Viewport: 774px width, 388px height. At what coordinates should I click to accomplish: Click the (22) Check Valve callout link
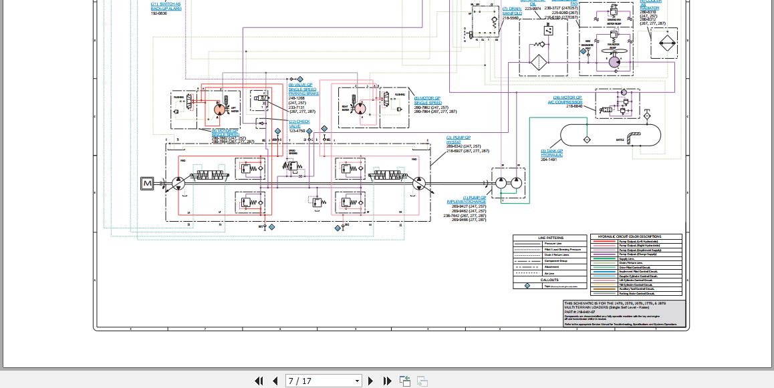click(299, 124)
